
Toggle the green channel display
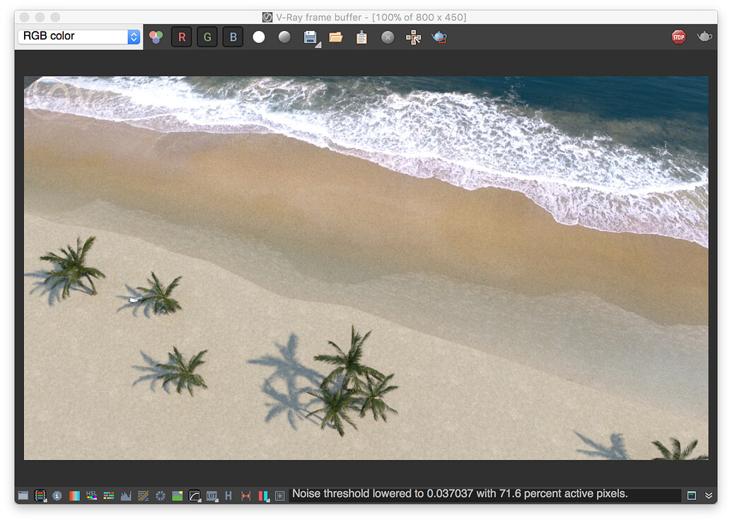pyautogui.click(x=207, y=37)
